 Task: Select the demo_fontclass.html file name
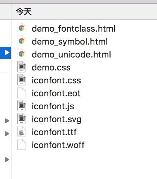point(73,29)
